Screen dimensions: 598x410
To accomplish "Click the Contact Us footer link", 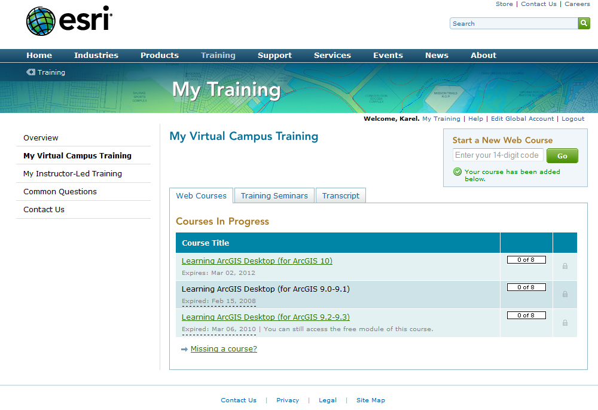I will 239,400.
